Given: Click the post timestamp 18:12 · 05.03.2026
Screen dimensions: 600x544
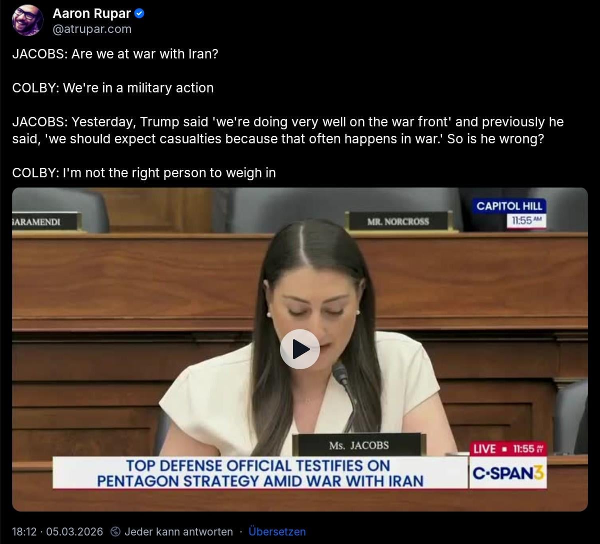Looking at the screenshot, I should (x=57, y=532).
